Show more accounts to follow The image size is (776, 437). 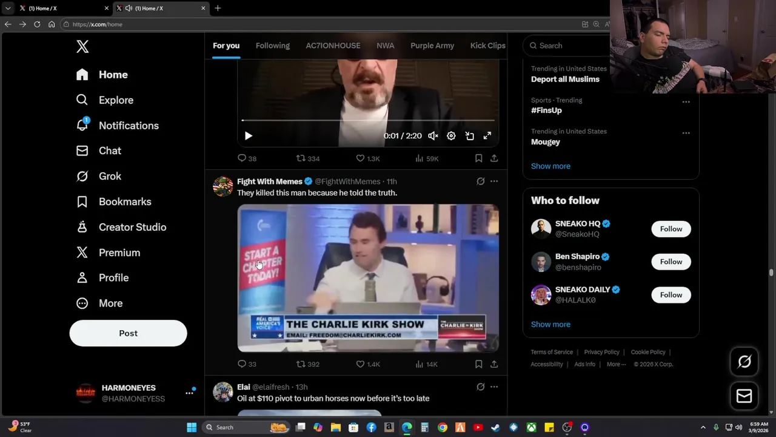coord(550,324)
